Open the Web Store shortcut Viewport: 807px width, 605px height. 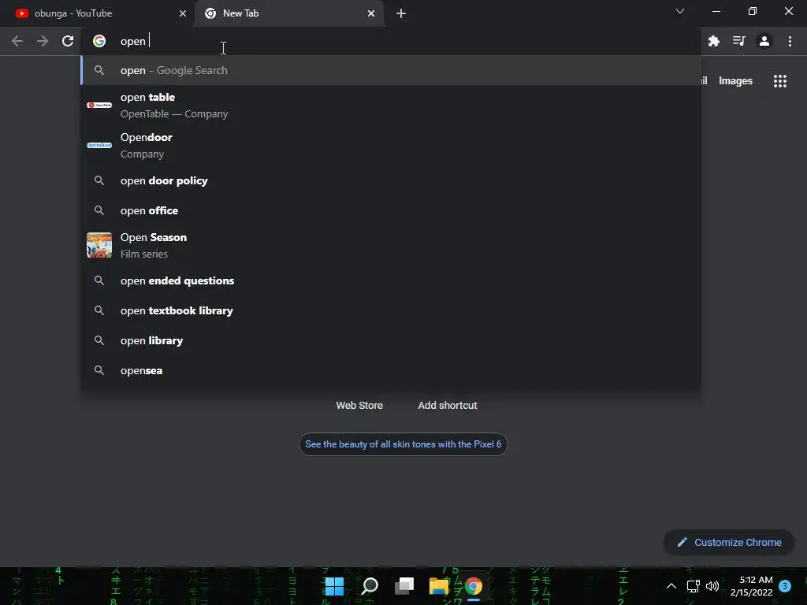pyautogui.click(x=359, y=406)
